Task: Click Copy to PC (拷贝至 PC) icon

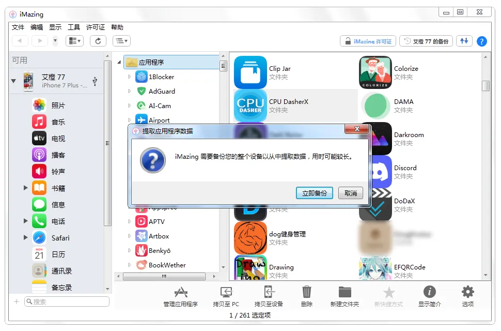Action: coord(226,296)
